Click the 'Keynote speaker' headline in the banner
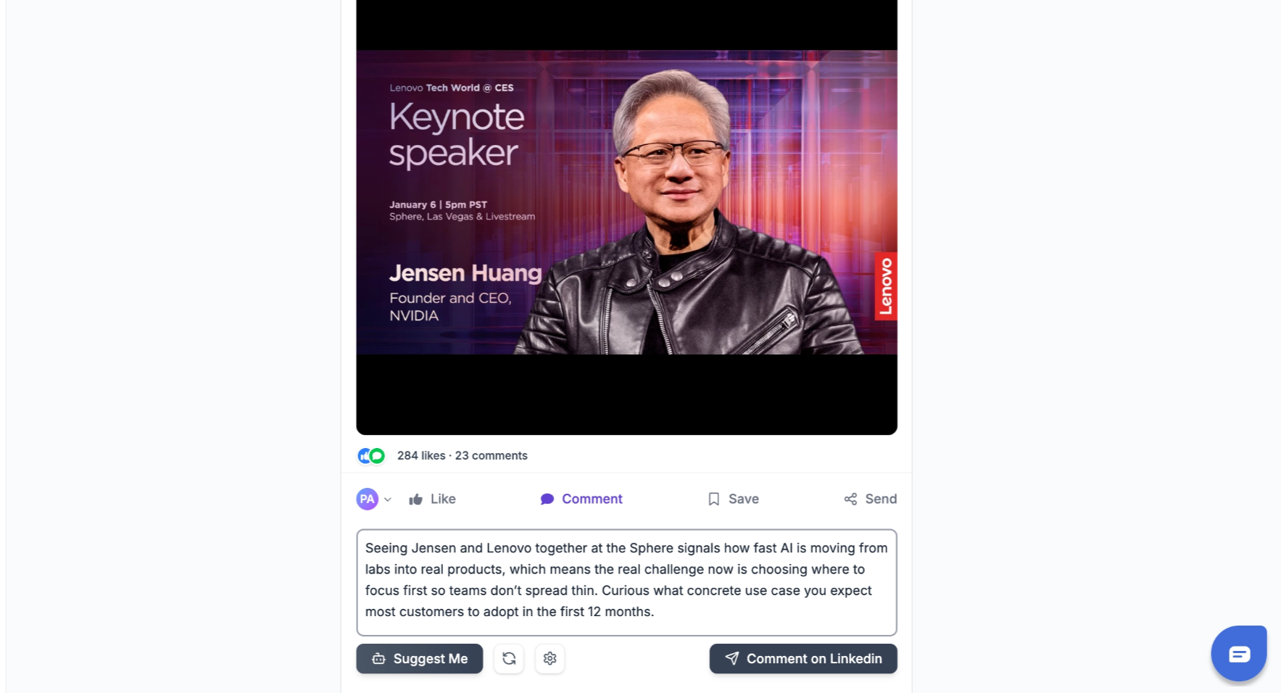The width and height of the screenshot is (1281, 693). (x=457, y=135)
